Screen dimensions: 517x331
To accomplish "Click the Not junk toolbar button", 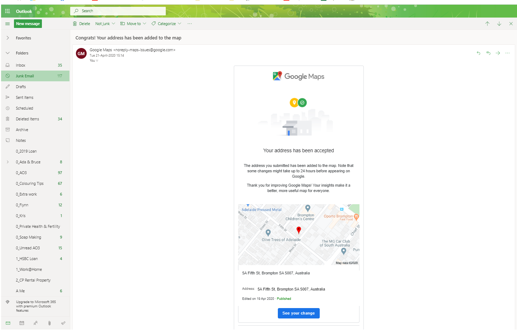I will pyautogui.click(x=102, y=24).
